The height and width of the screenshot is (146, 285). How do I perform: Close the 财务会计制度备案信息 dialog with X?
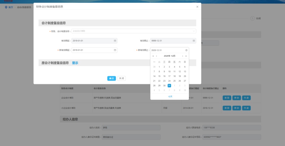point(197,7)
